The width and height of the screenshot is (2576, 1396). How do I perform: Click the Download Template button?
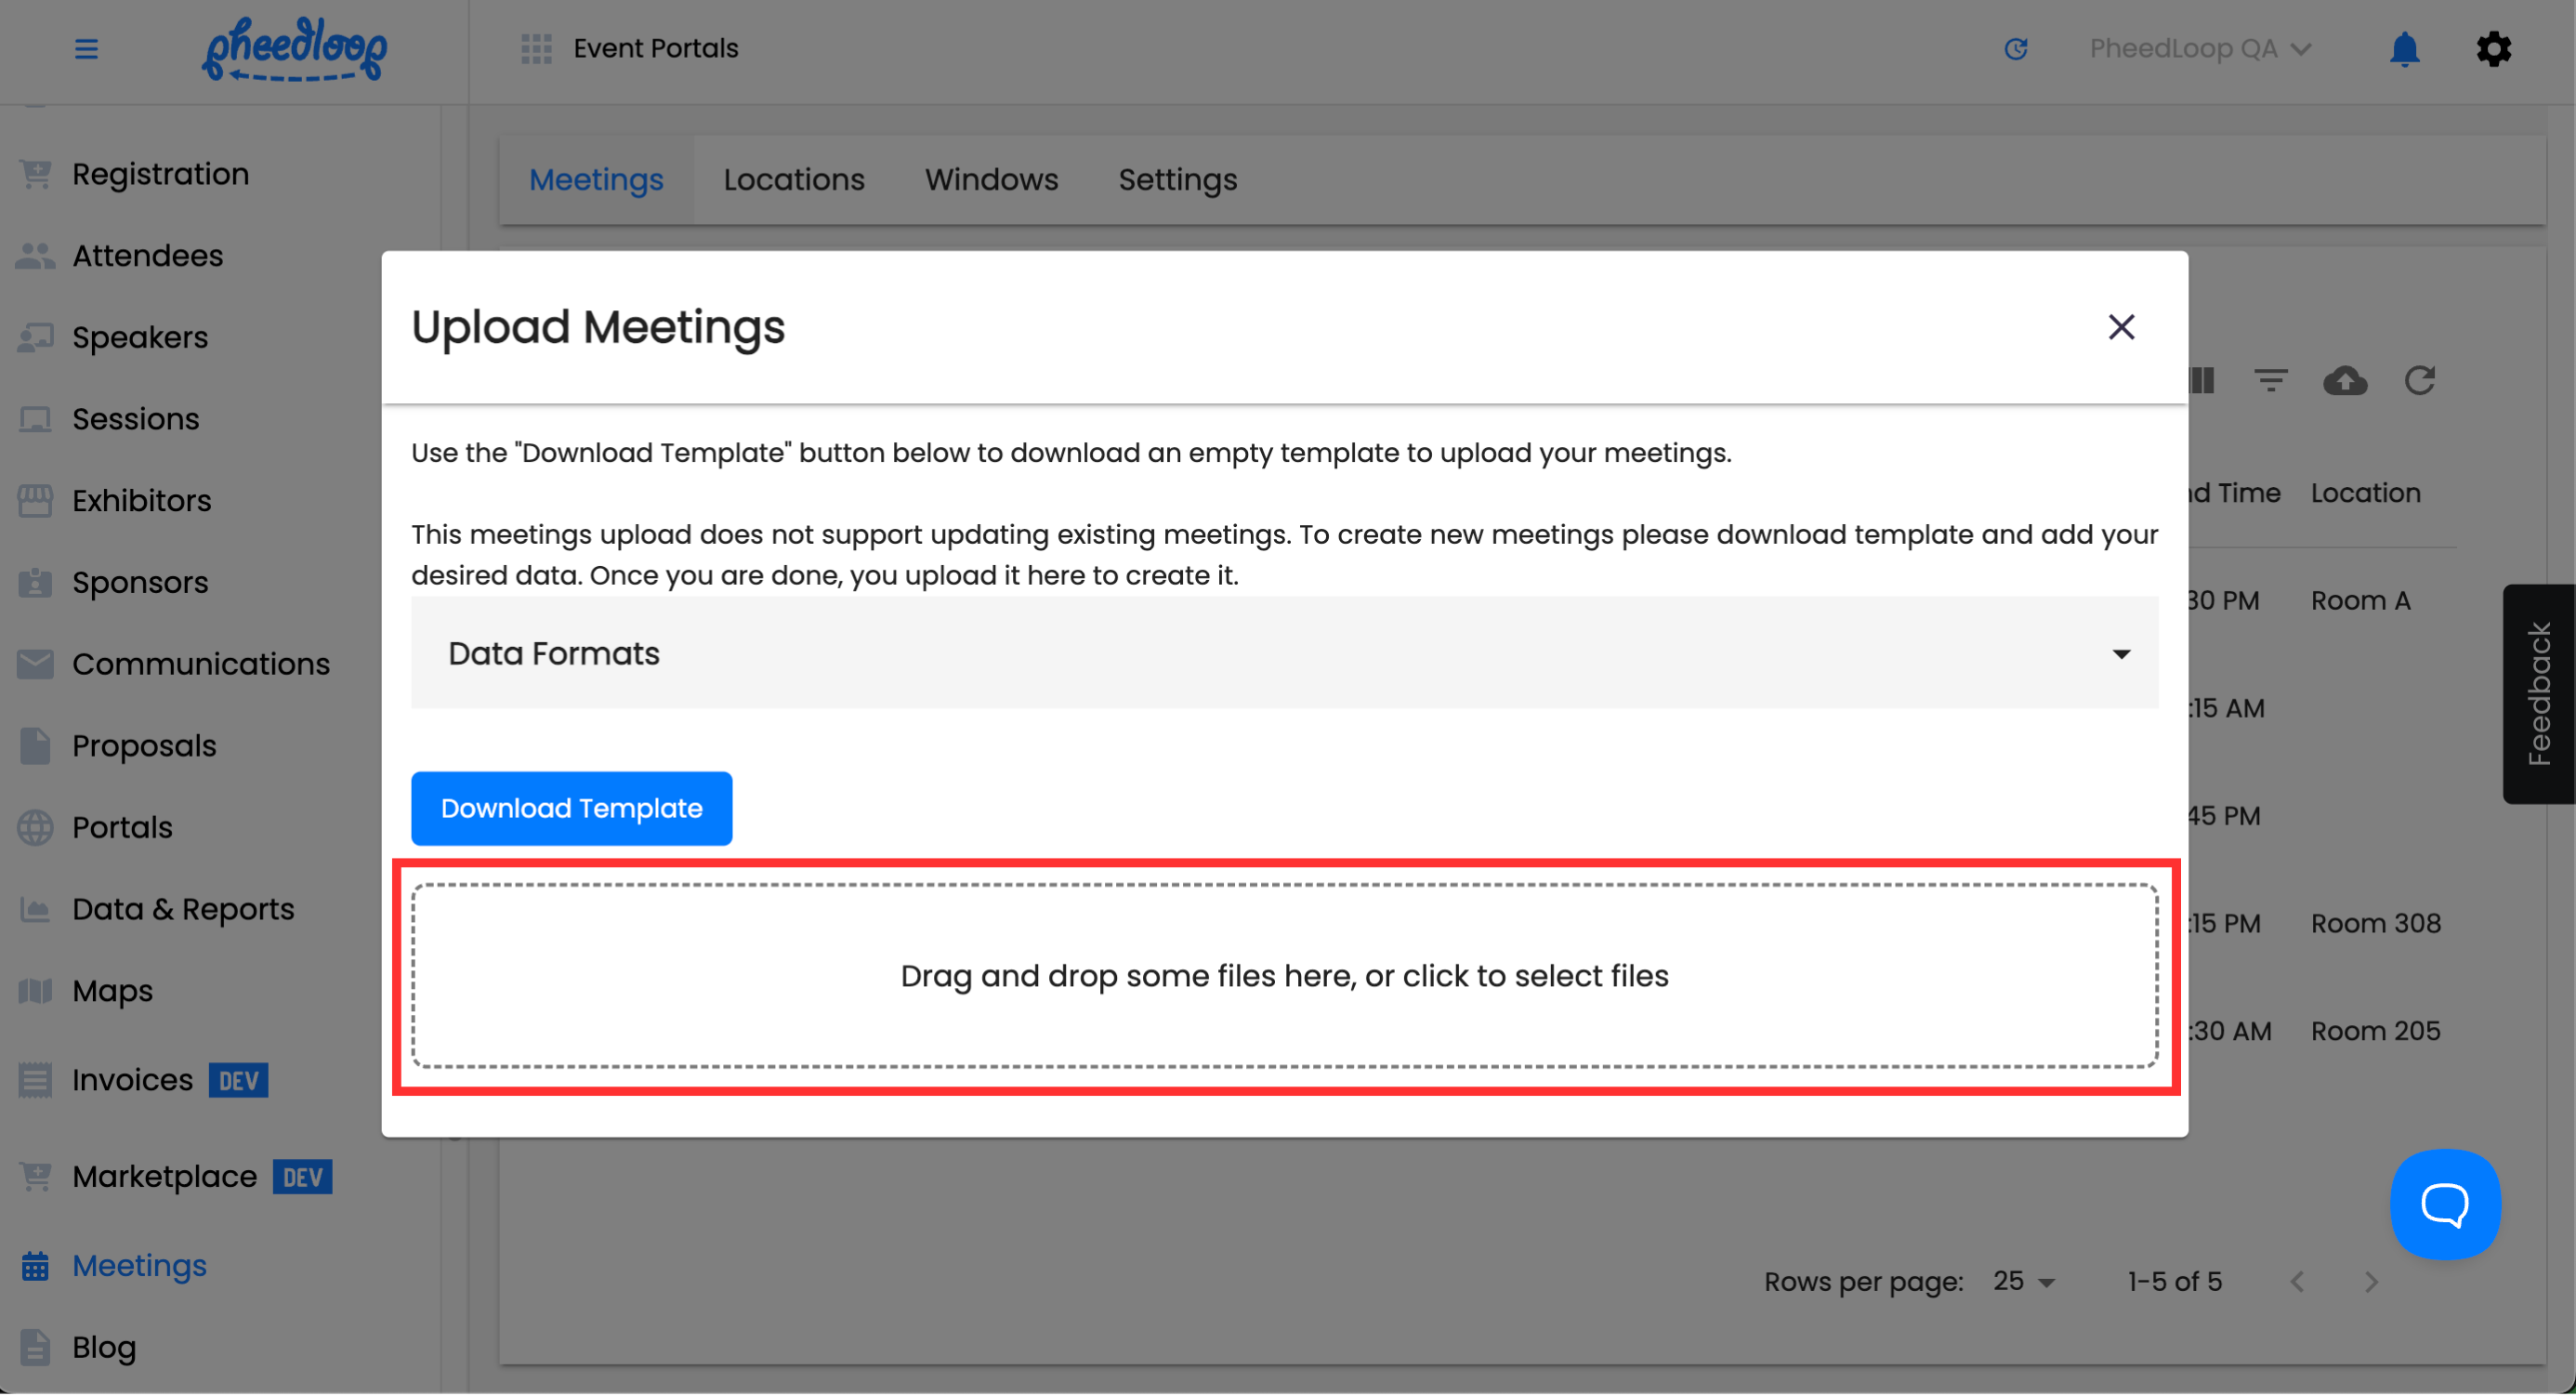click(x=571, y=809)
